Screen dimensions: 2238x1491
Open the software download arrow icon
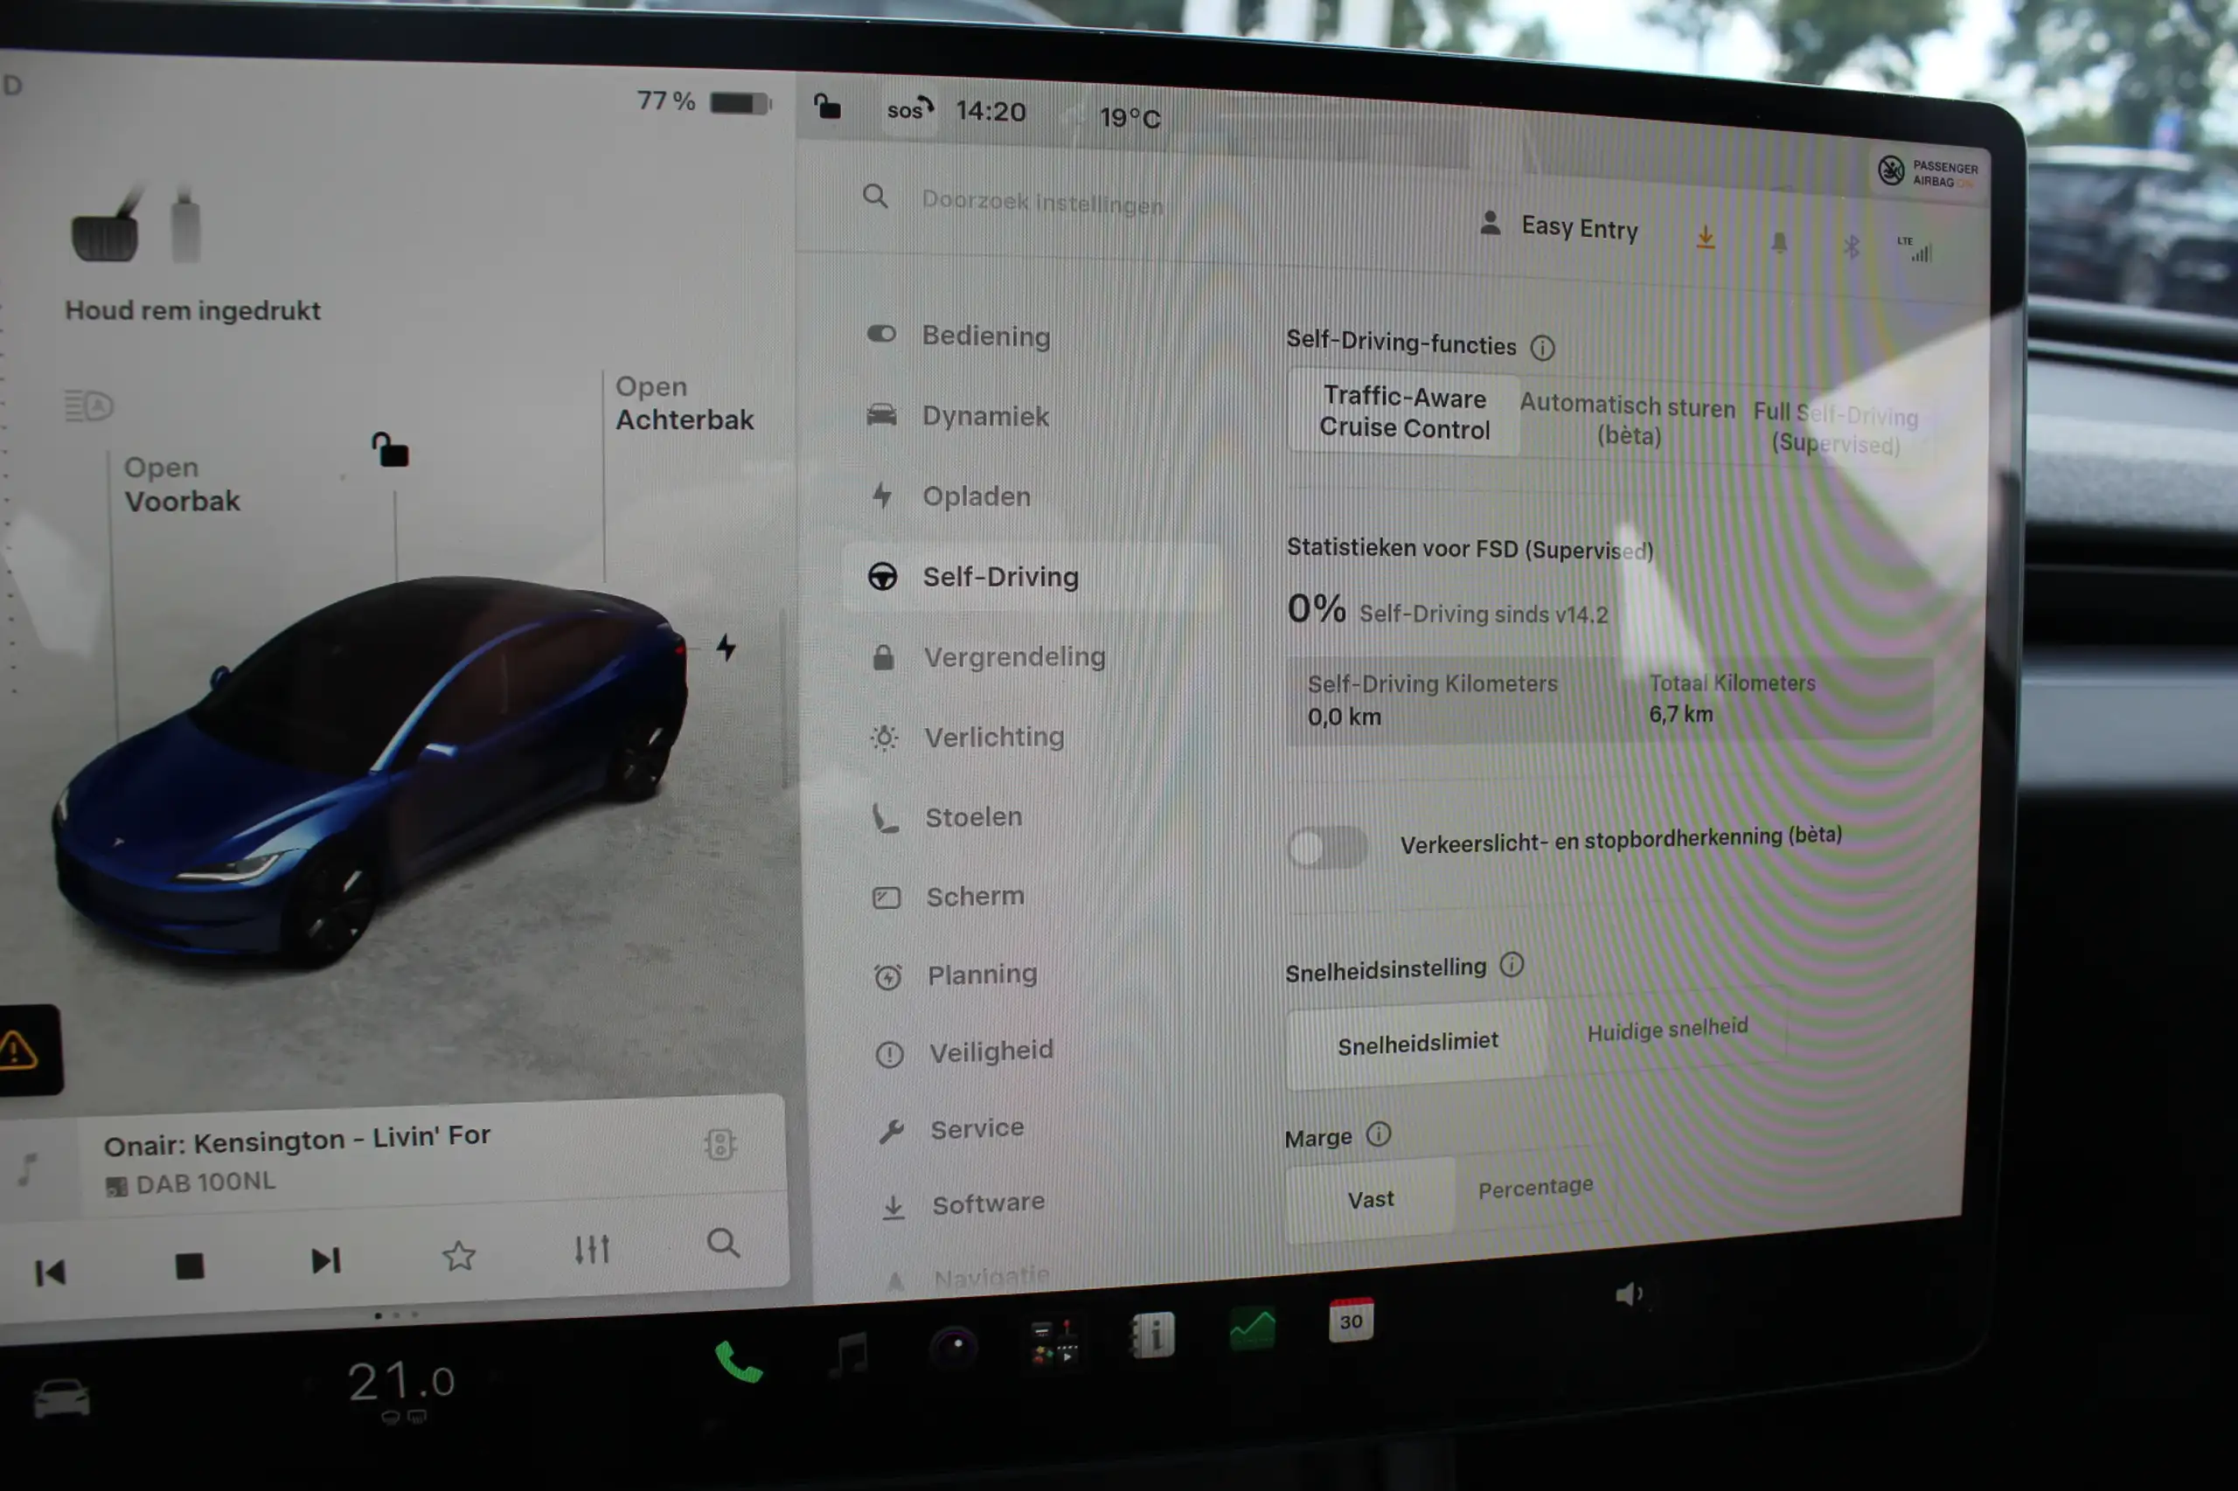[x=1706, y=237]
